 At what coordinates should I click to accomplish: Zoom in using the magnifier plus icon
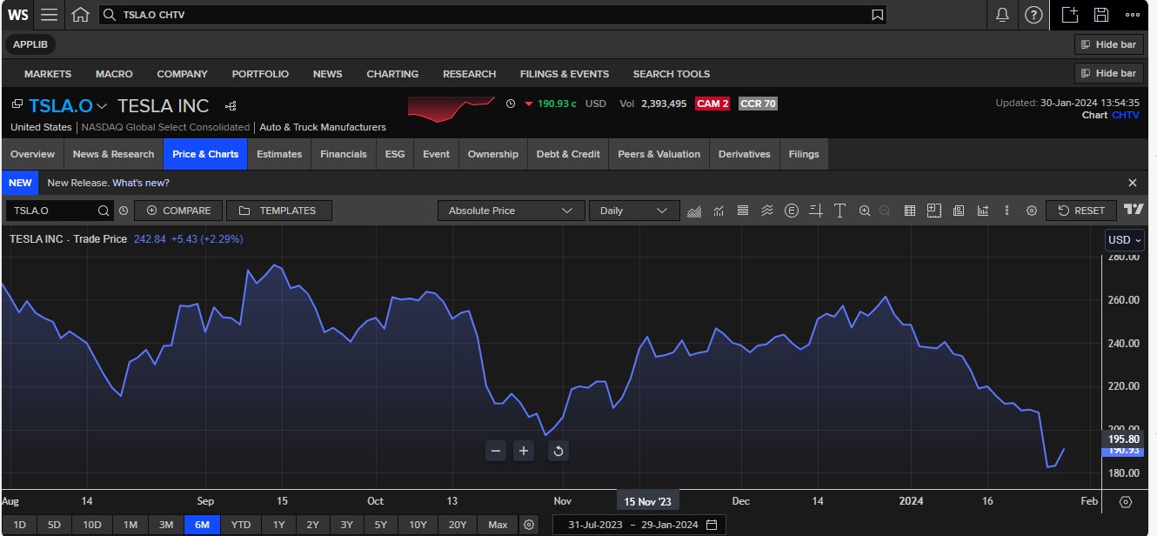coord(864,211)
